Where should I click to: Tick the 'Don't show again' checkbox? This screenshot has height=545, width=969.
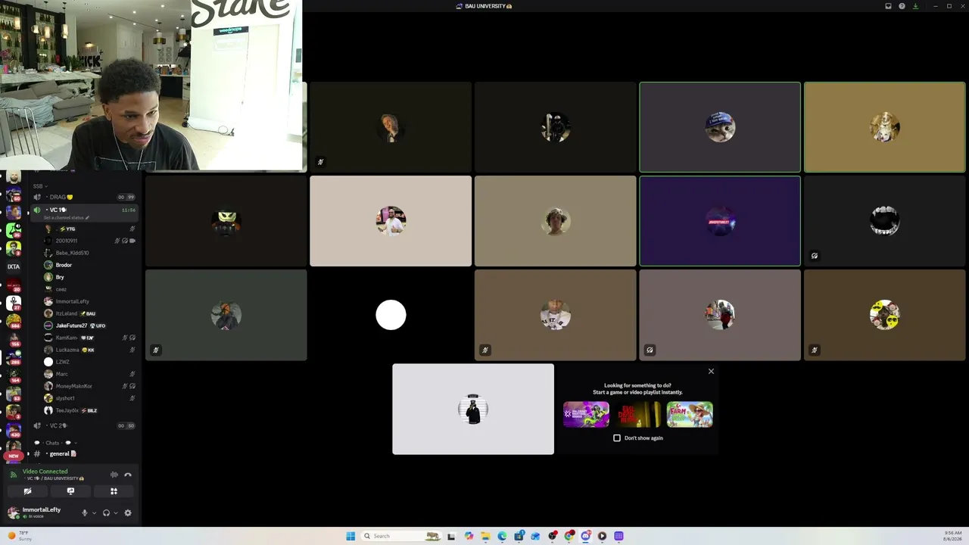(x=617, y=438)
